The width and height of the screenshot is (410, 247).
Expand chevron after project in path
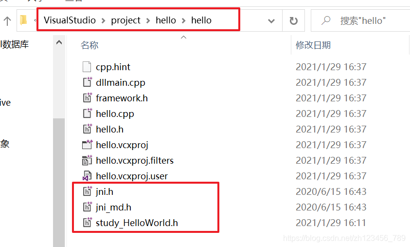(x=148, y=20)
